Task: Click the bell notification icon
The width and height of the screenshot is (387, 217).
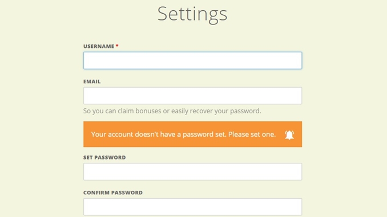Action: pos(289,135)
